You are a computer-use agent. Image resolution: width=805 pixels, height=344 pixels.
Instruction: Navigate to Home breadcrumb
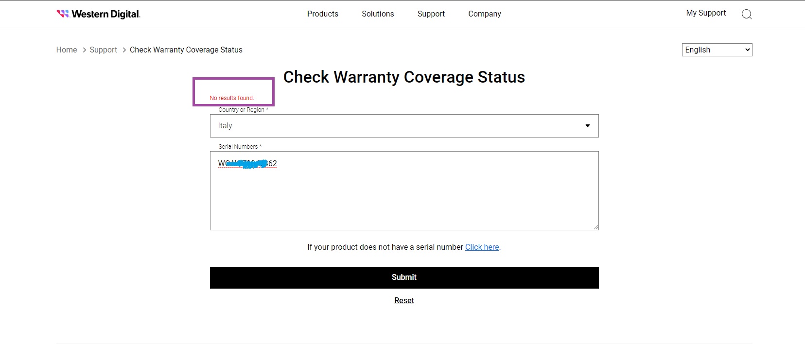click(67, 50)
